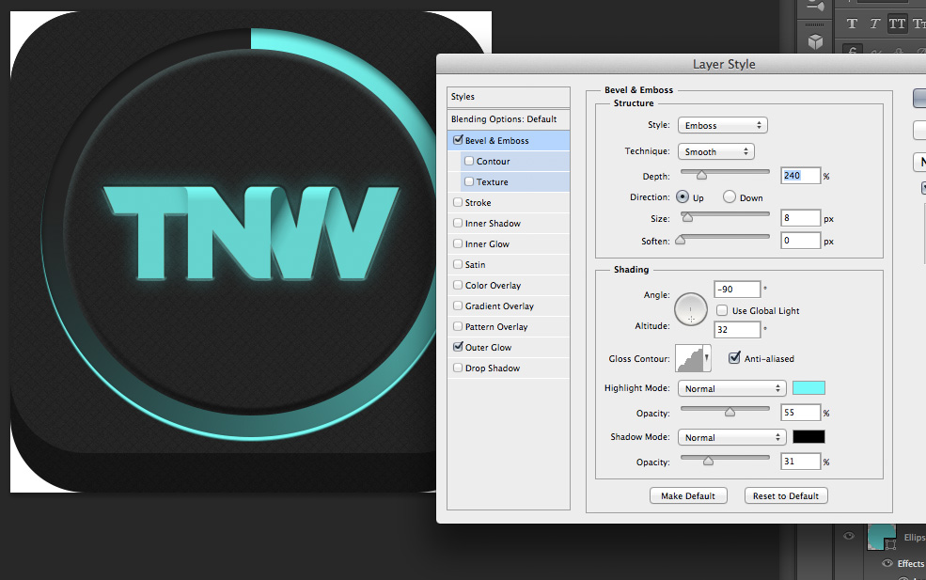The width and height of the screenshot is (926, 580).
Task: Select the Down direction radio button
Action: (x=730, y=196)
